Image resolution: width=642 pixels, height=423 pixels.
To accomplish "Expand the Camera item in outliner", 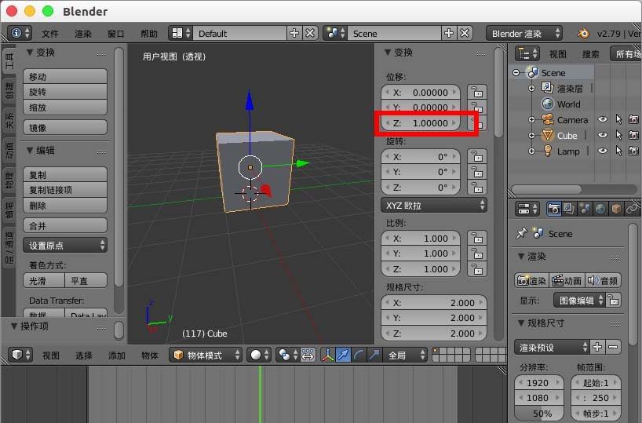I will [531, 119].
